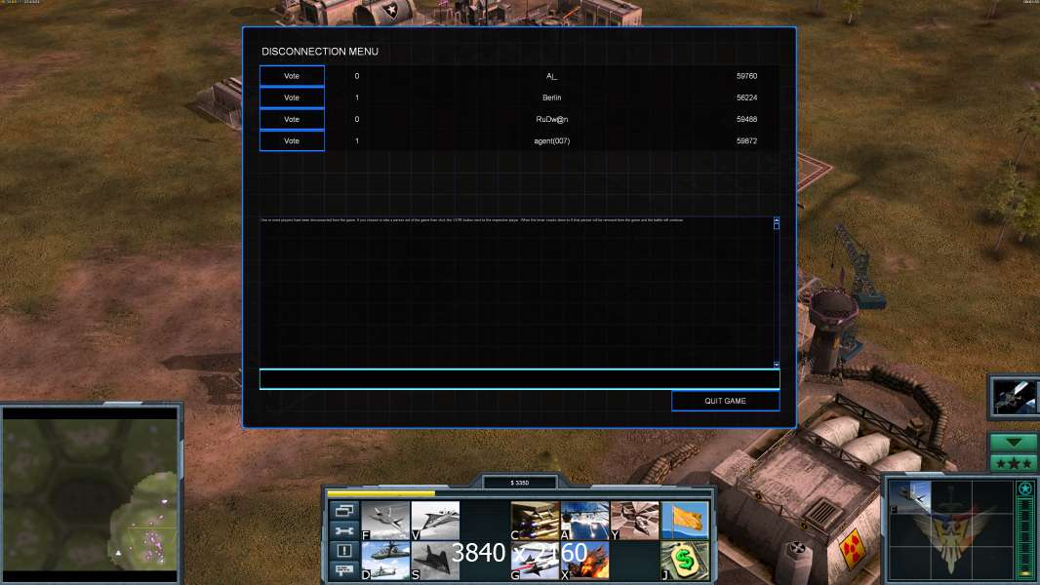The height and width of the screenshot is (585, 1040).
Task: Vote to remove the player Berlin
Action: tap(292, 97)
